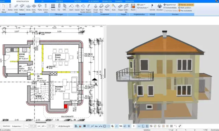
Task: Click Blatt position button
Action: (x=185, y=8)
